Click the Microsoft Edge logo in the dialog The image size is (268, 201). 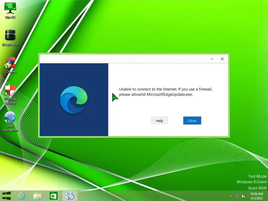[x=74, y=100]
